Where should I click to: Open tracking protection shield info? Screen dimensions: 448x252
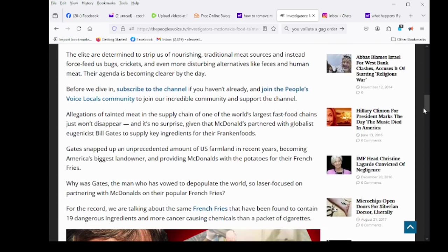(114, 29)
